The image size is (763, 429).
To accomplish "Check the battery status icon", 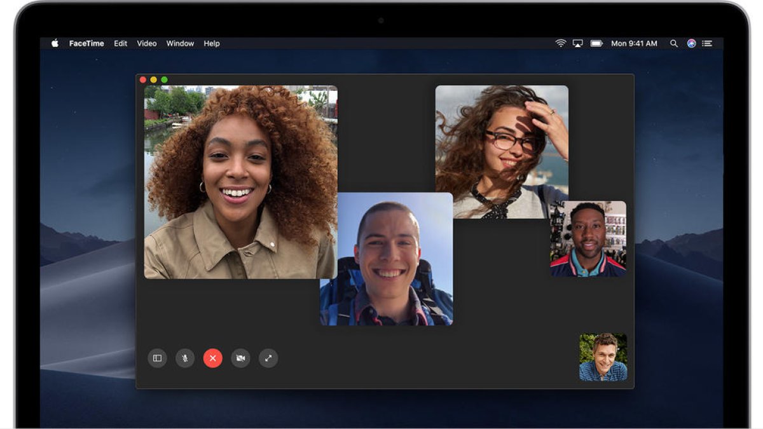I will (596, 43).
